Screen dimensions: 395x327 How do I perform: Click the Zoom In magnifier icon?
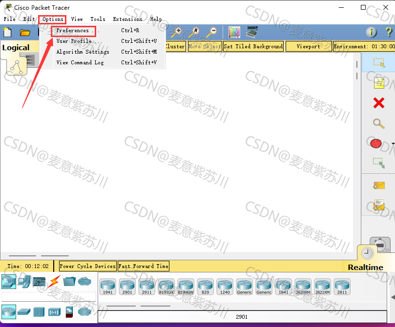pyautogui.click(x=176, y=32)
